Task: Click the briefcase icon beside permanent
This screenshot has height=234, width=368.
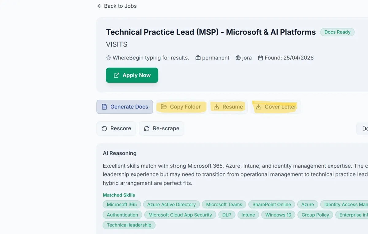Action: pos(198,58)
